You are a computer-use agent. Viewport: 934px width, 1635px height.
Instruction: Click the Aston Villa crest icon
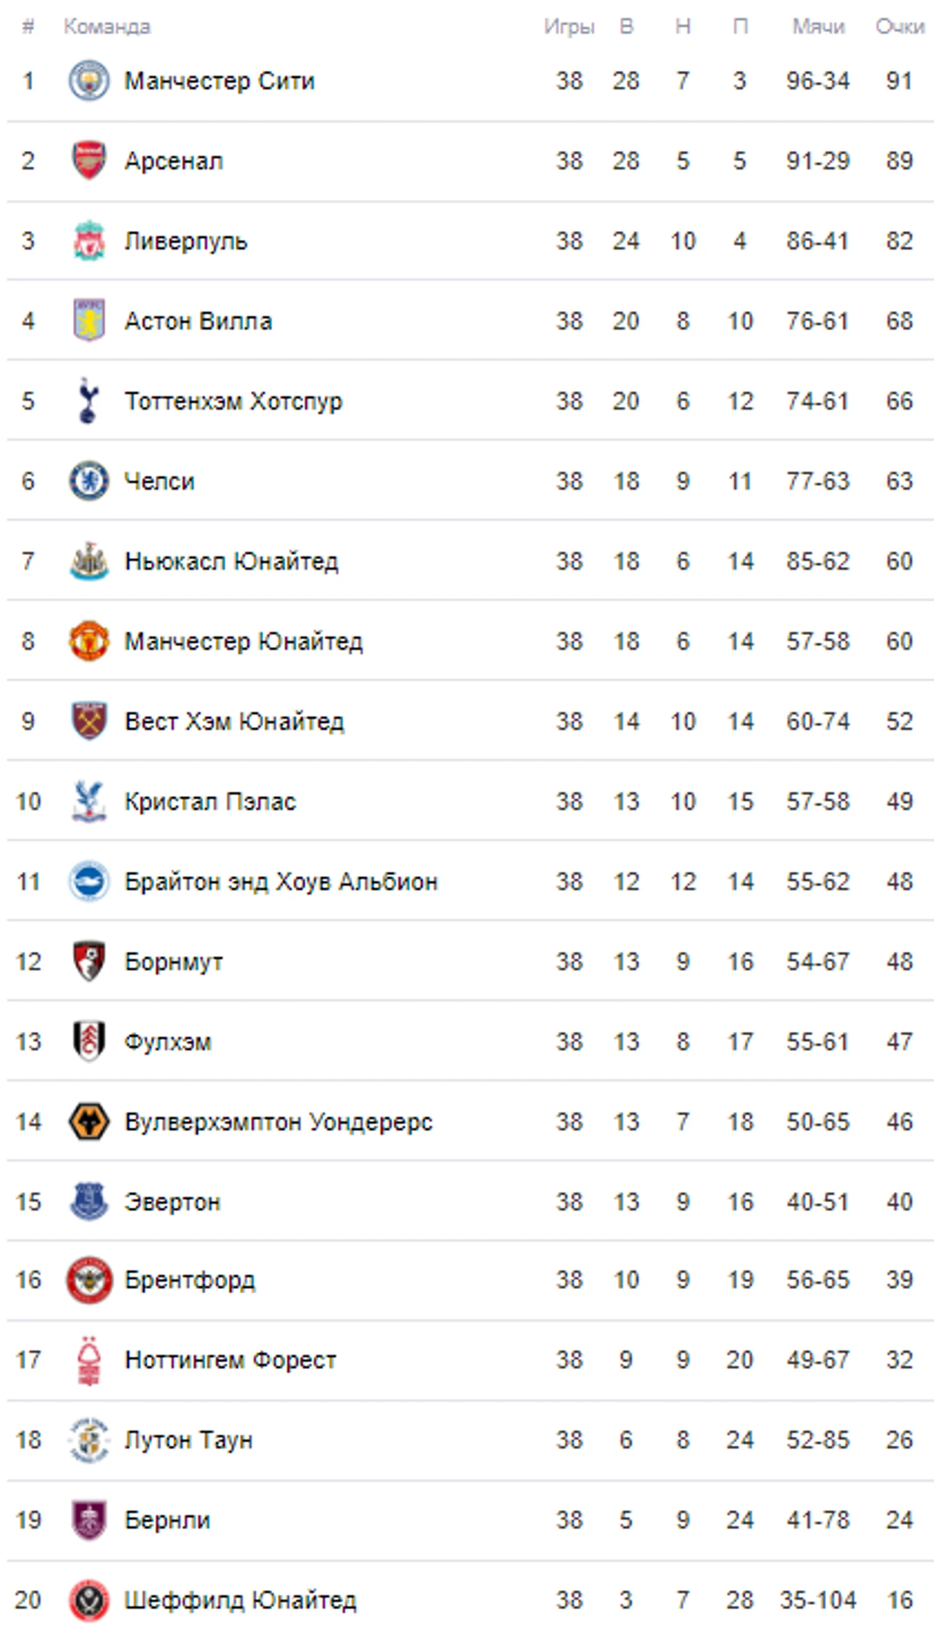[x=88, y=320]
